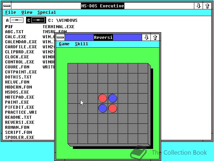214x161 pixels.
Task: Select CALENDAR.EXE in the file list
Action: 21,42
